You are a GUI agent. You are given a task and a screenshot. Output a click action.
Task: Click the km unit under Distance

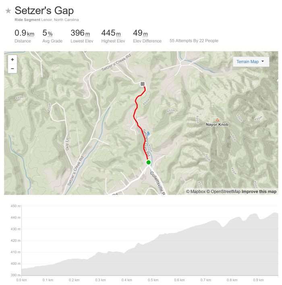pos(31,34)
